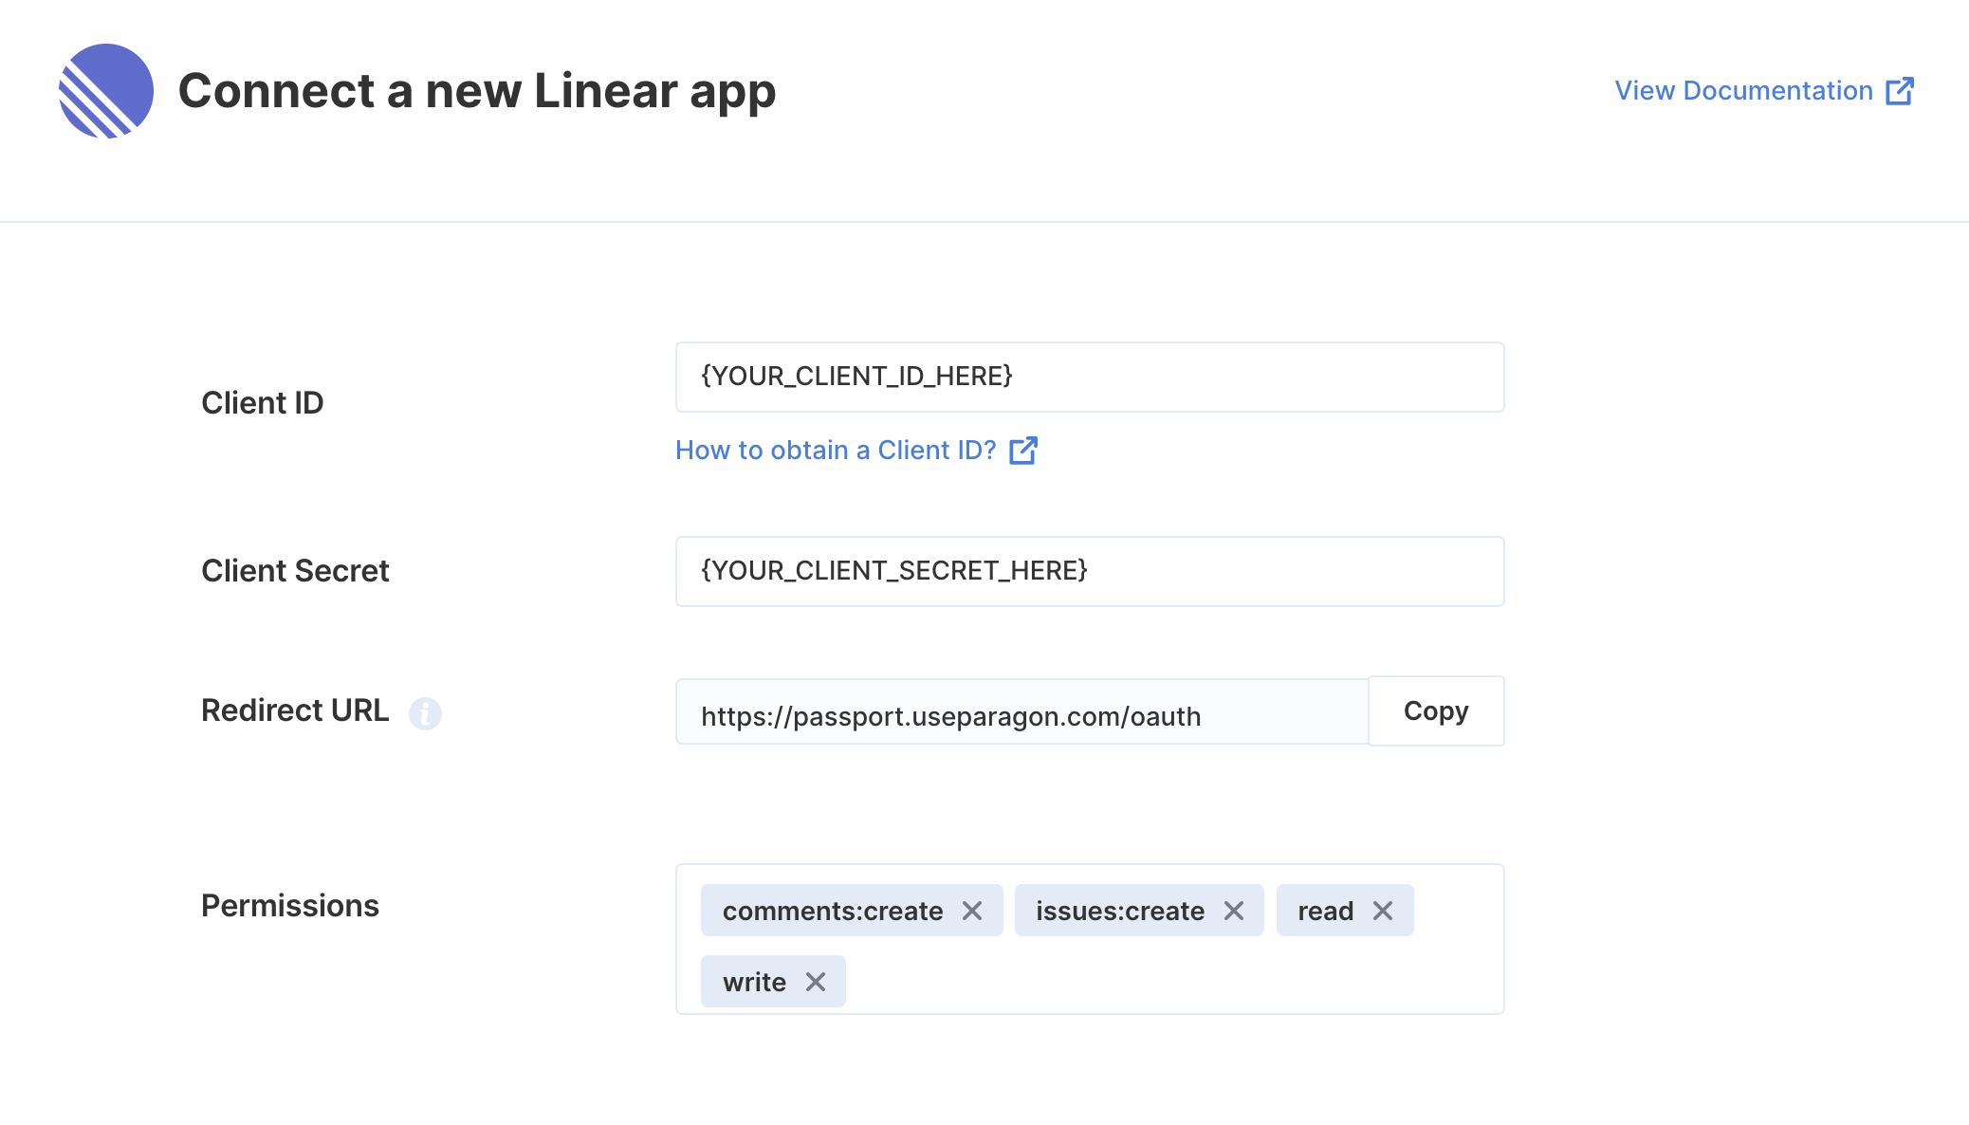
Task: Click the write permission label
Action: pos(754,982)
